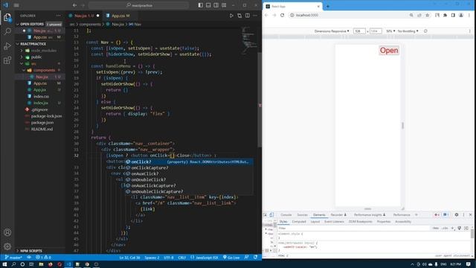This screenshot has width=476, height=268.
Task: Switch to the Computed tab in DevTools
Action: [299, 222]
